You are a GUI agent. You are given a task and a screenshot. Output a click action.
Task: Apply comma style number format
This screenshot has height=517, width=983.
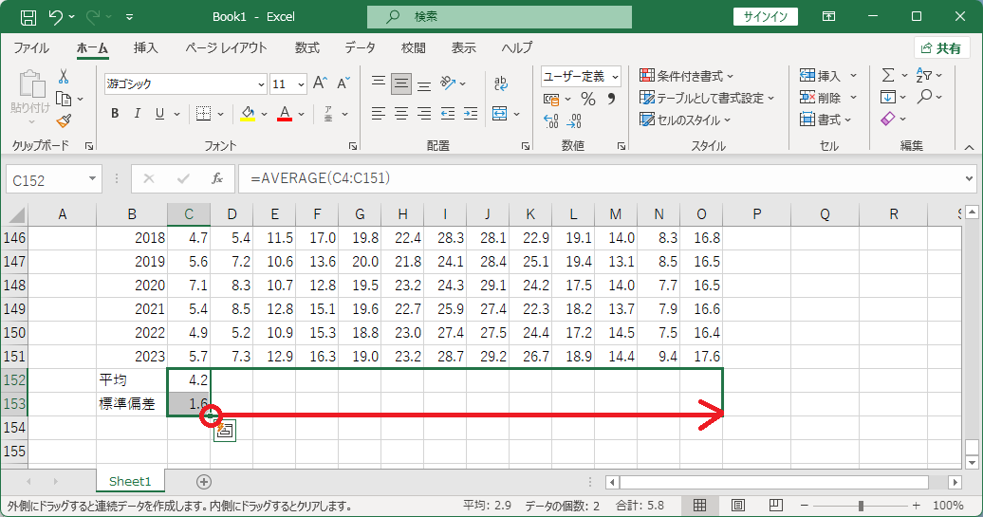(x=611, y=99)
